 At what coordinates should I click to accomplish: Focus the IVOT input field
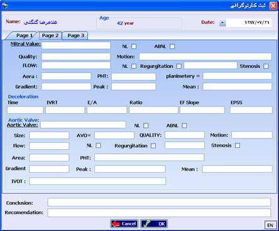(97, 181)
